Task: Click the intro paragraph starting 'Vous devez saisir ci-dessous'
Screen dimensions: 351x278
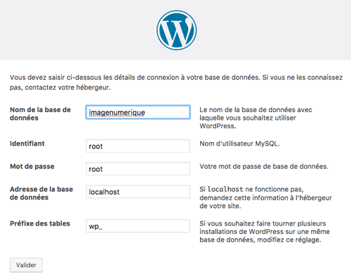Action: coord(176,83)
